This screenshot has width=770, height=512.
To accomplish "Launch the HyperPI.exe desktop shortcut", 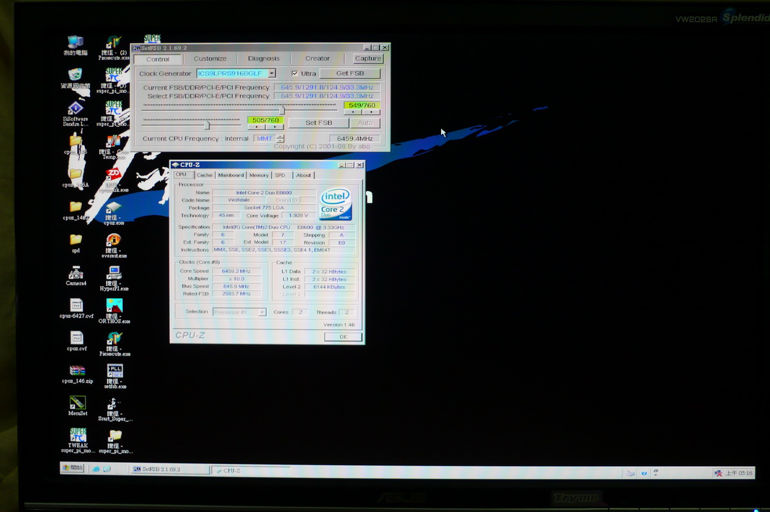I will [114, 279].
